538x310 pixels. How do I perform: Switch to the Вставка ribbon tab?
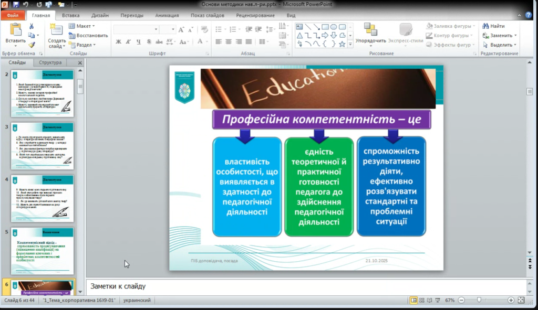point(70,15)
